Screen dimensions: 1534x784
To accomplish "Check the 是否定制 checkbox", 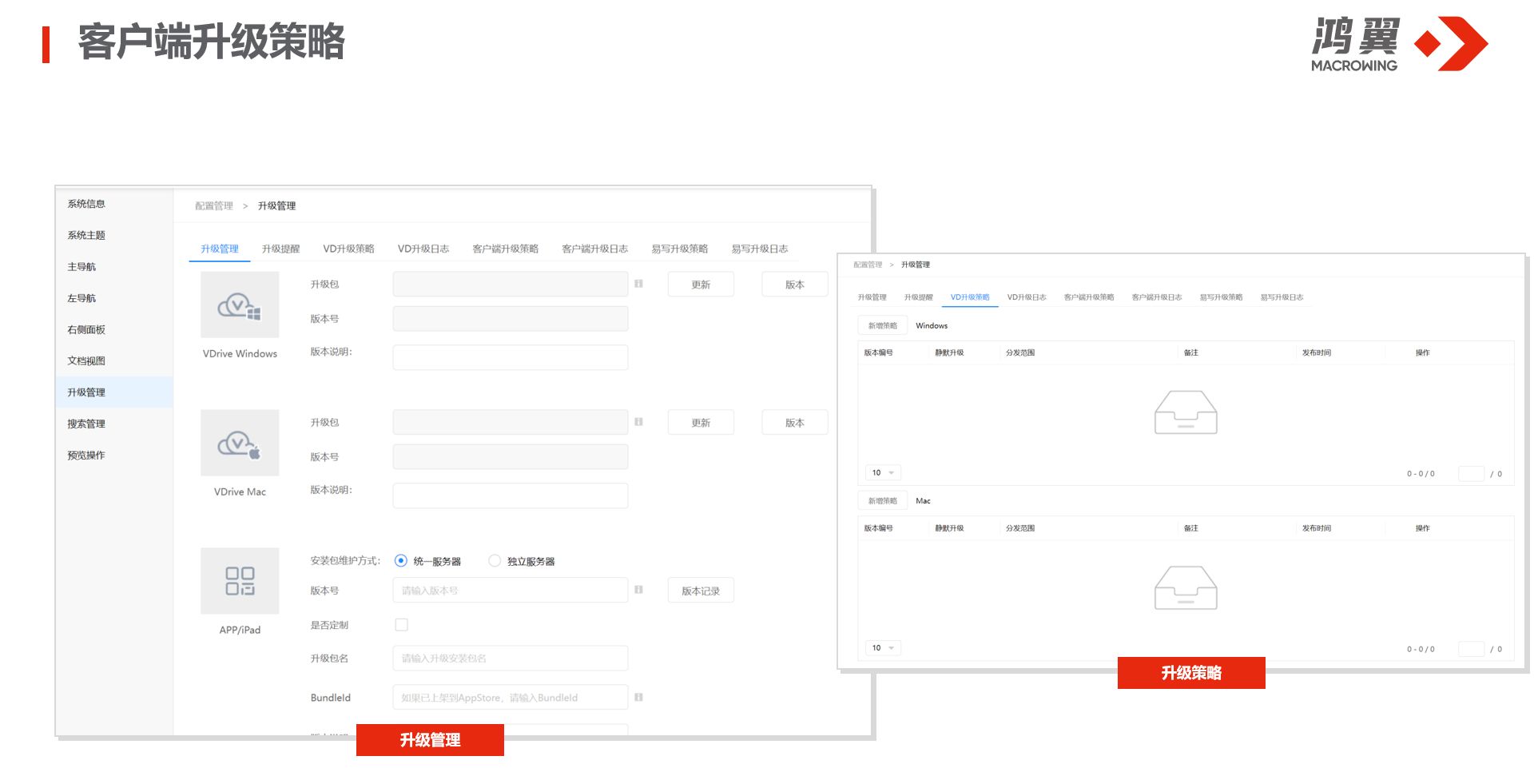I will pos(401,625).
